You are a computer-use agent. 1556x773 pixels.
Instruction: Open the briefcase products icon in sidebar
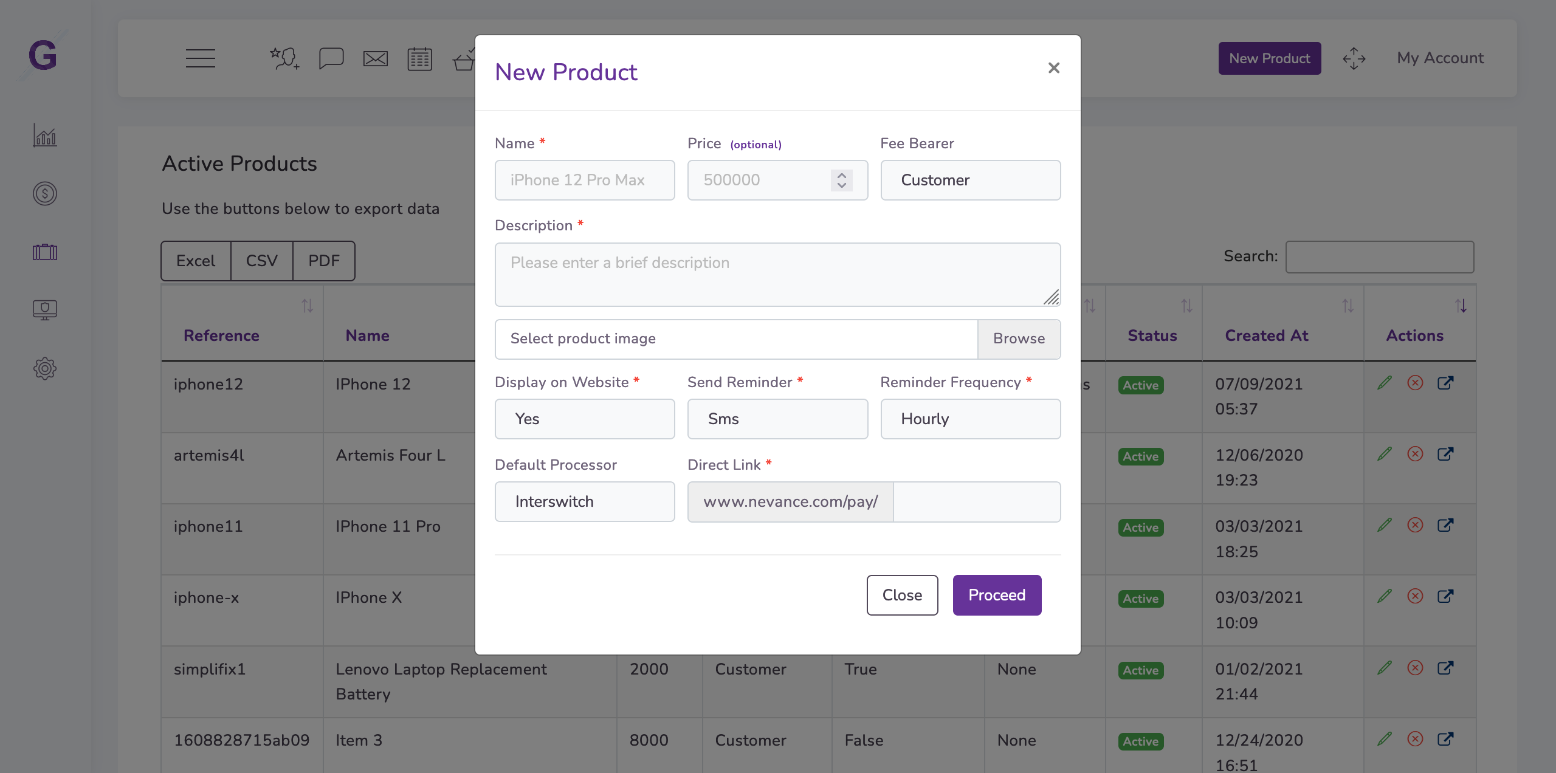point(44,252)
